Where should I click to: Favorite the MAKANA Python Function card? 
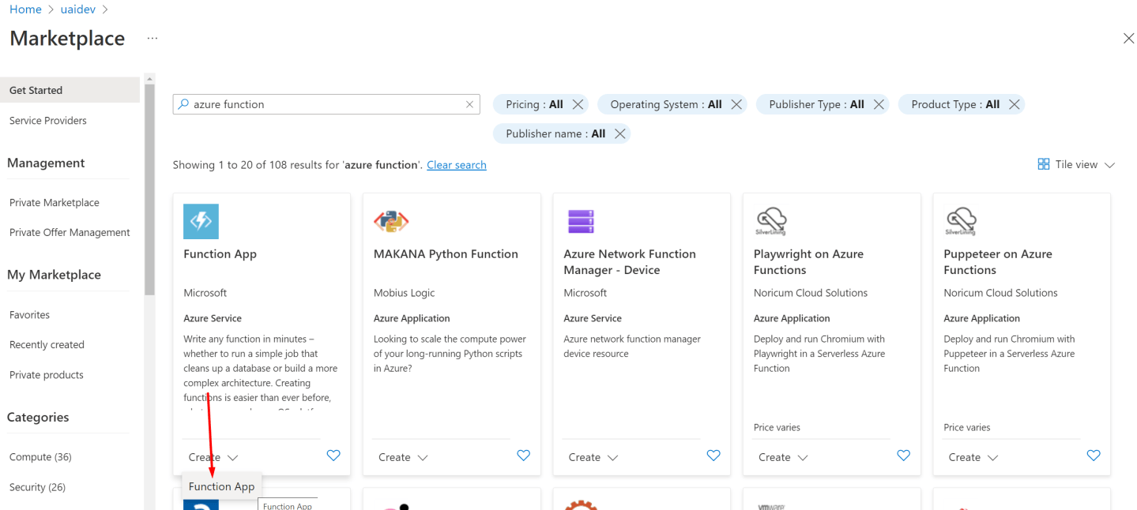[523, 456]
